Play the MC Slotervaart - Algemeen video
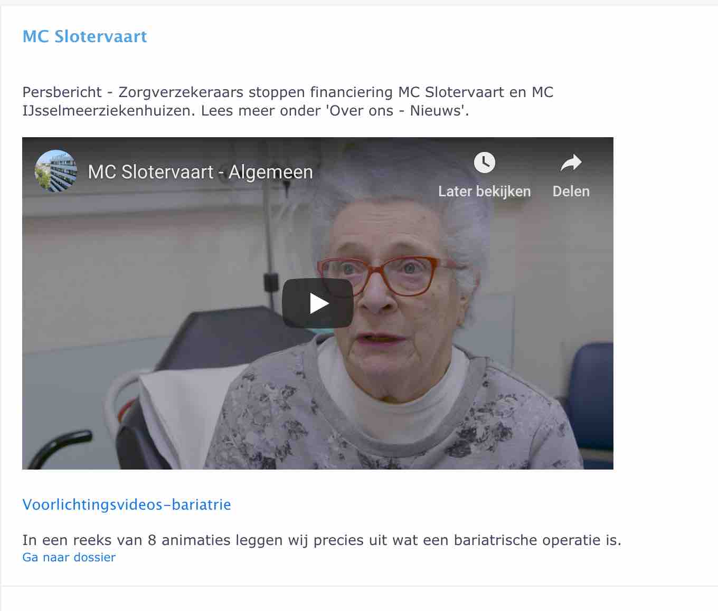The width and height of the screenshot is (718, 611). (317, 303)
